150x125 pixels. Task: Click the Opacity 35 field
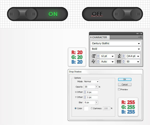click(89, 87)
